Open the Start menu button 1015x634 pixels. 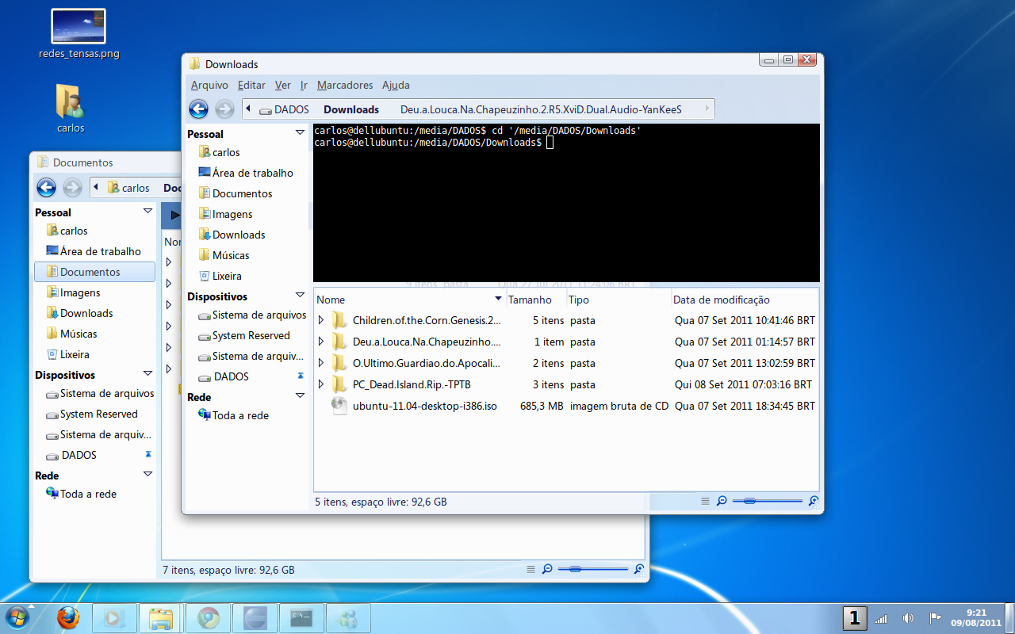tap(17, 617)
